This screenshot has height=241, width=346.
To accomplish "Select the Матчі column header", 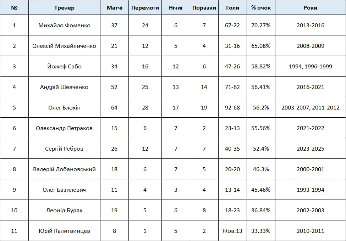I will point(114,7).
